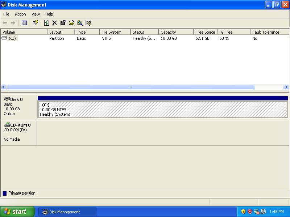Select the CD-ROM 0 (D:) label panel

[x=19, y=133]
